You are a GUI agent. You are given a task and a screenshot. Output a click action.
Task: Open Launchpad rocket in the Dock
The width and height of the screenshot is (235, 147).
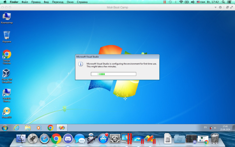coord(33,139)
